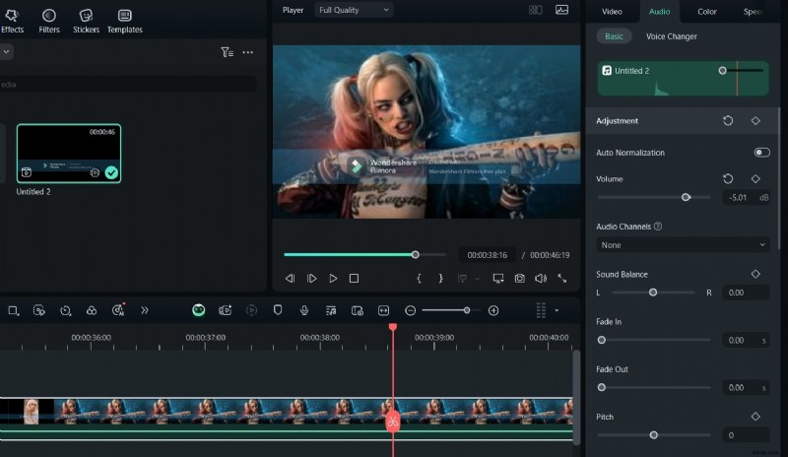Screen dimensions: 788x457
Task: Click the timeline zoom slider handle
Action: tap(467, 310)
